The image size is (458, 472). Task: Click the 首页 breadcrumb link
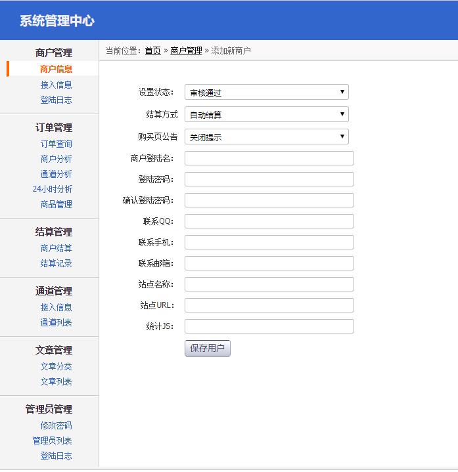click(152, 51)
